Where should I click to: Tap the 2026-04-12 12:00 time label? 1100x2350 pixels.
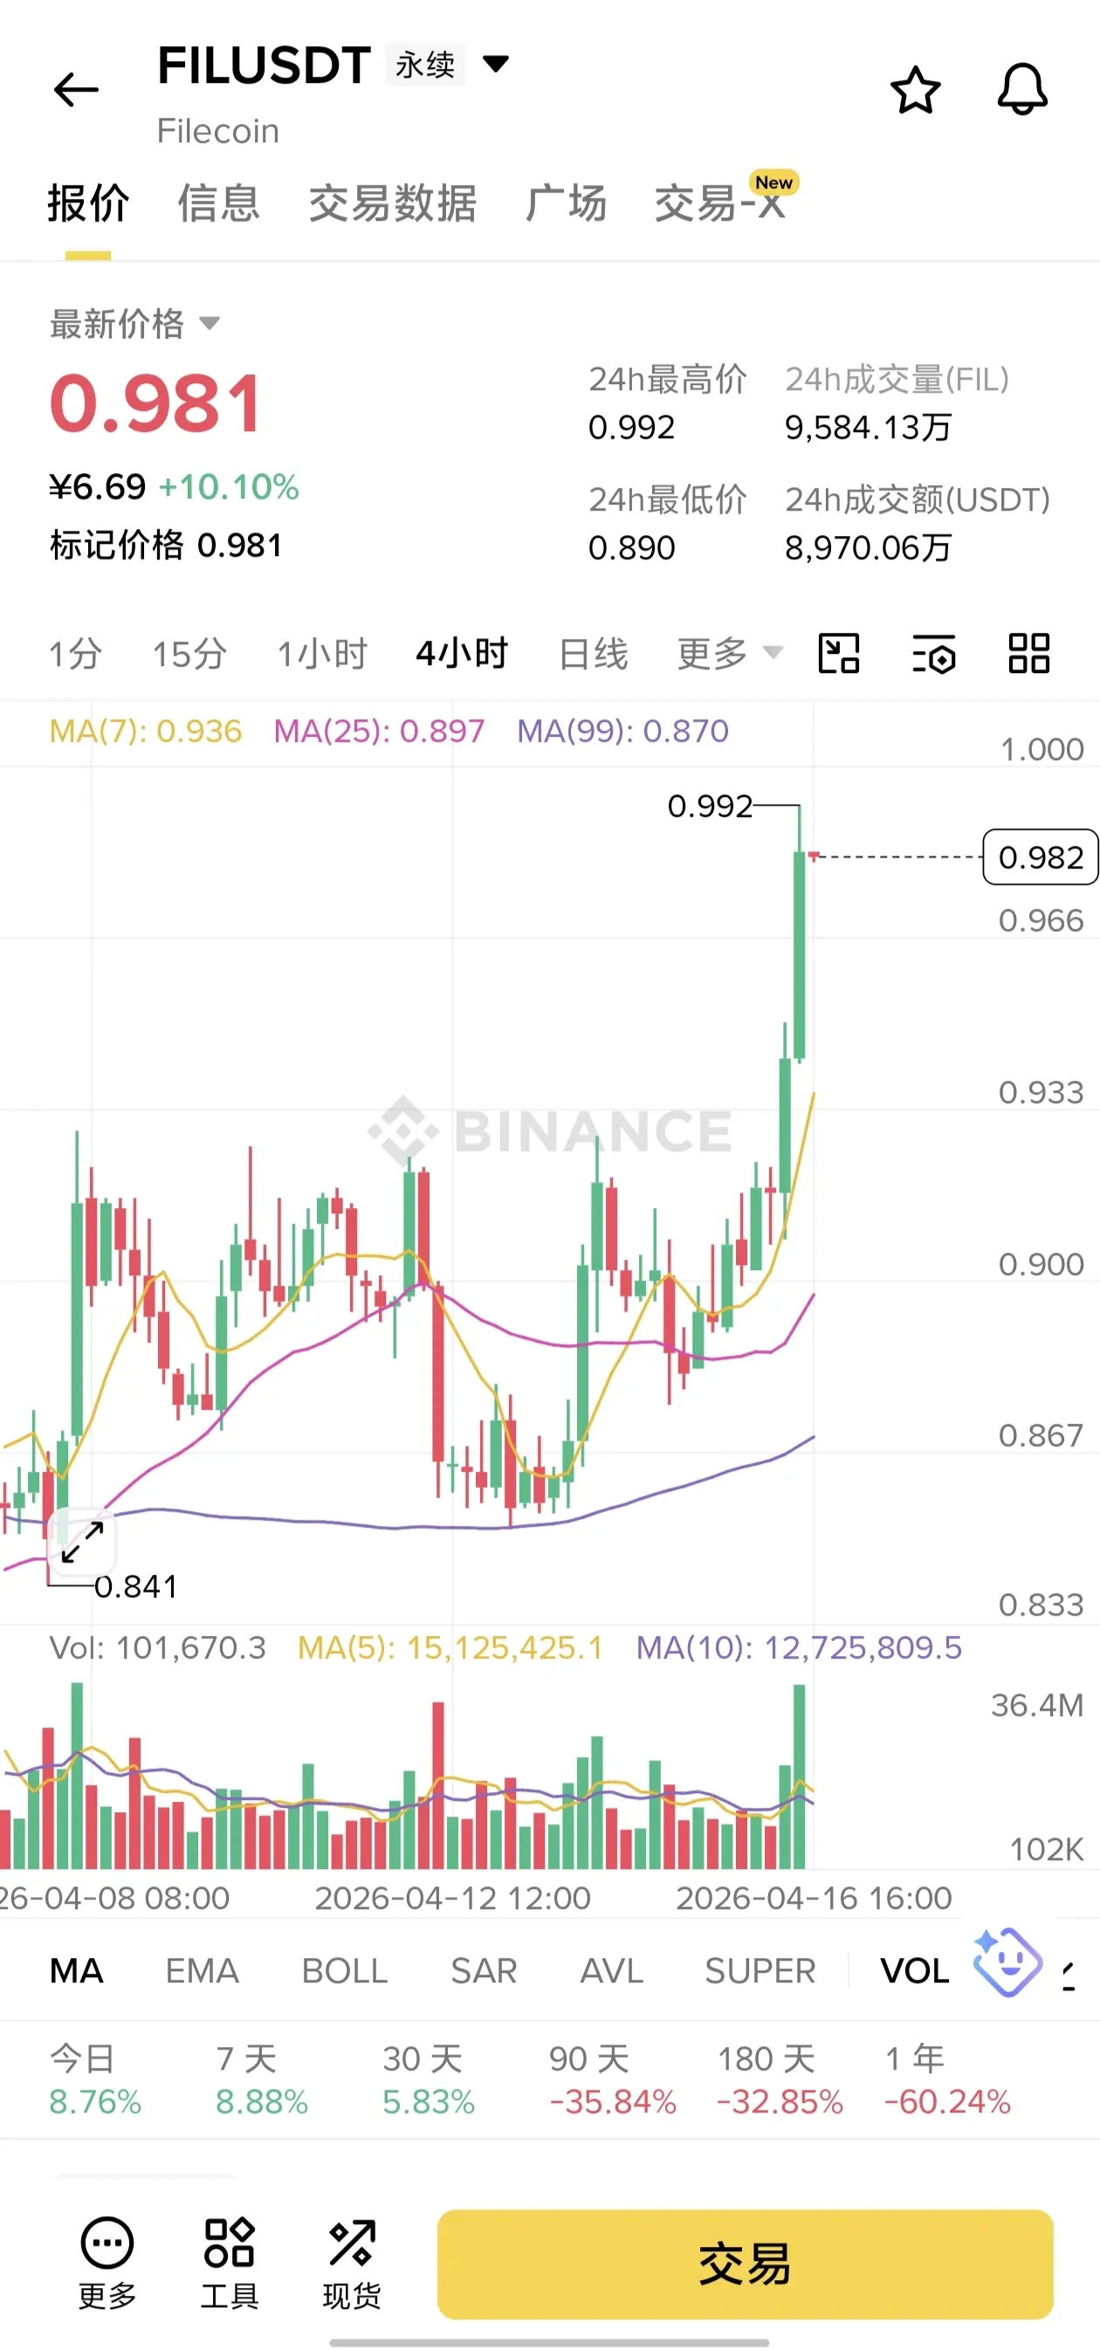click(452, 1898)
